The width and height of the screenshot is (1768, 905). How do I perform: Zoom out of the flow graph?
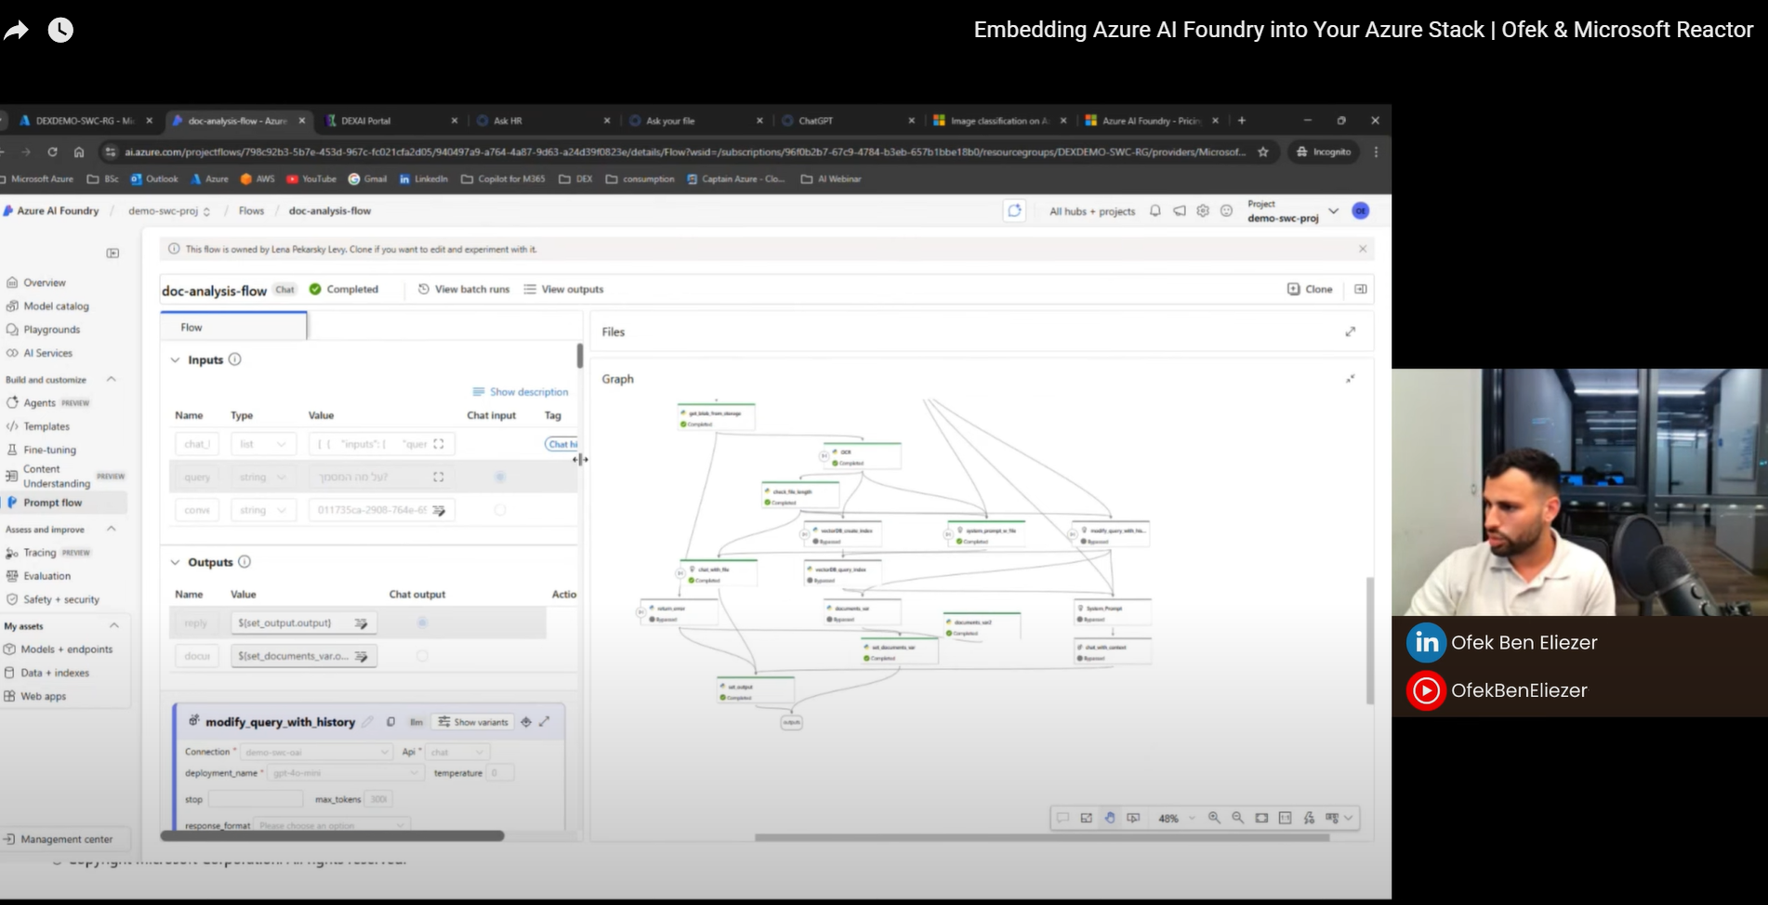pyautogui.click(x=1237, y=818)
